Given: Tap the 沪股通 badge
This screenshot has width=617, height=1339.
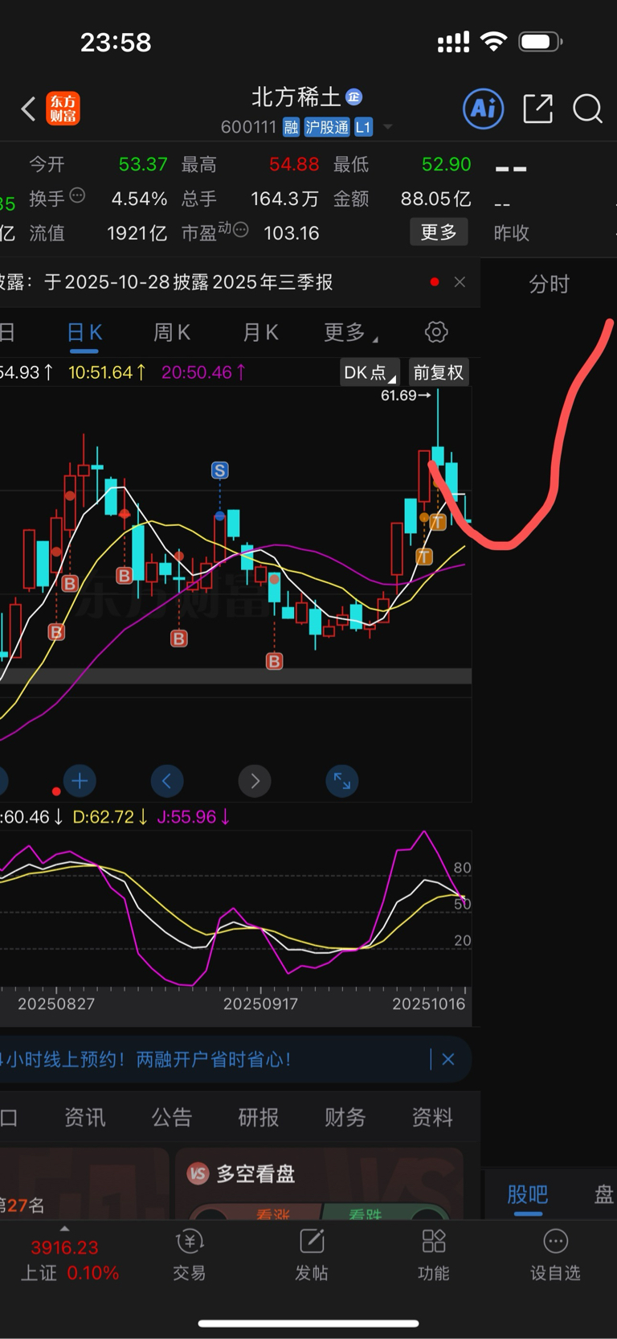Looking at the screenshot, I should [x=327, y=127].
